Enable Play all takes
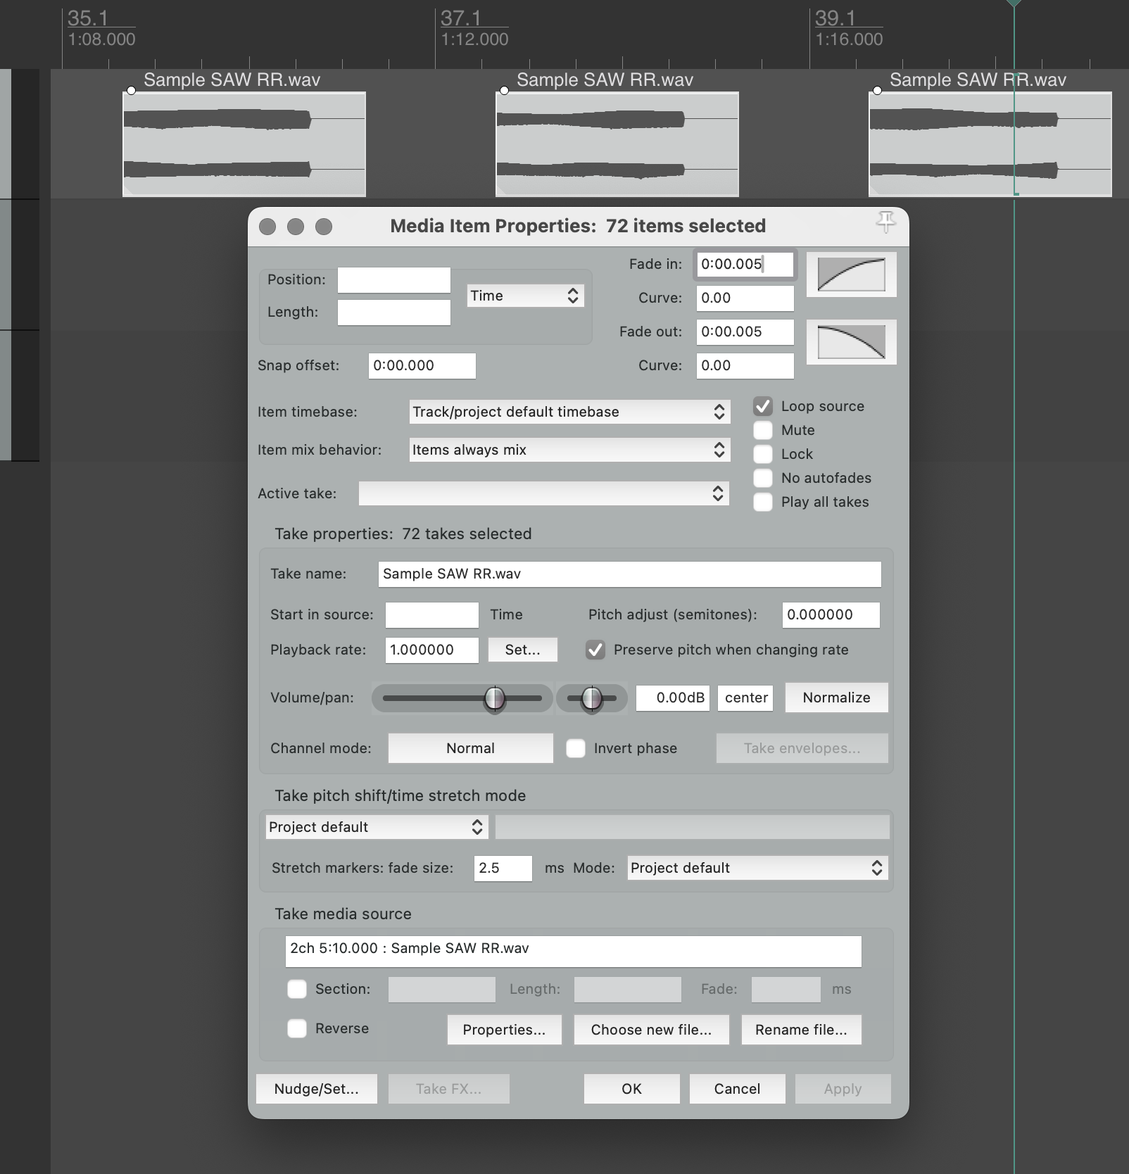Screen dimensions: 1129x1174 (x=763, y=502)
